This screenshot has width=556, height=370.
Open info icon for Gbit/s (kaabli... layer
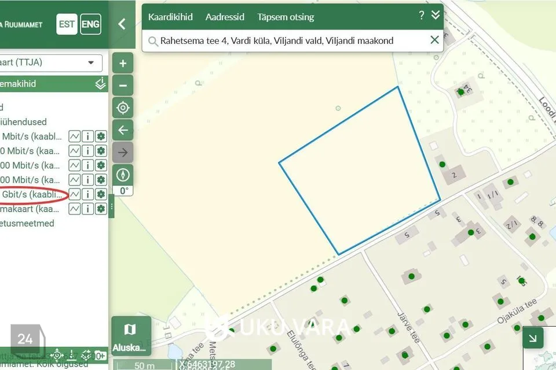point(87,194)
